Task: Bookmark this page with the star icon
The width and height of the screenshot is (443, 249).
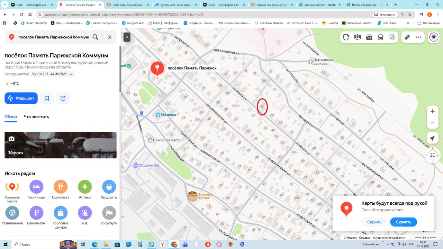Action: coord(410,15)
